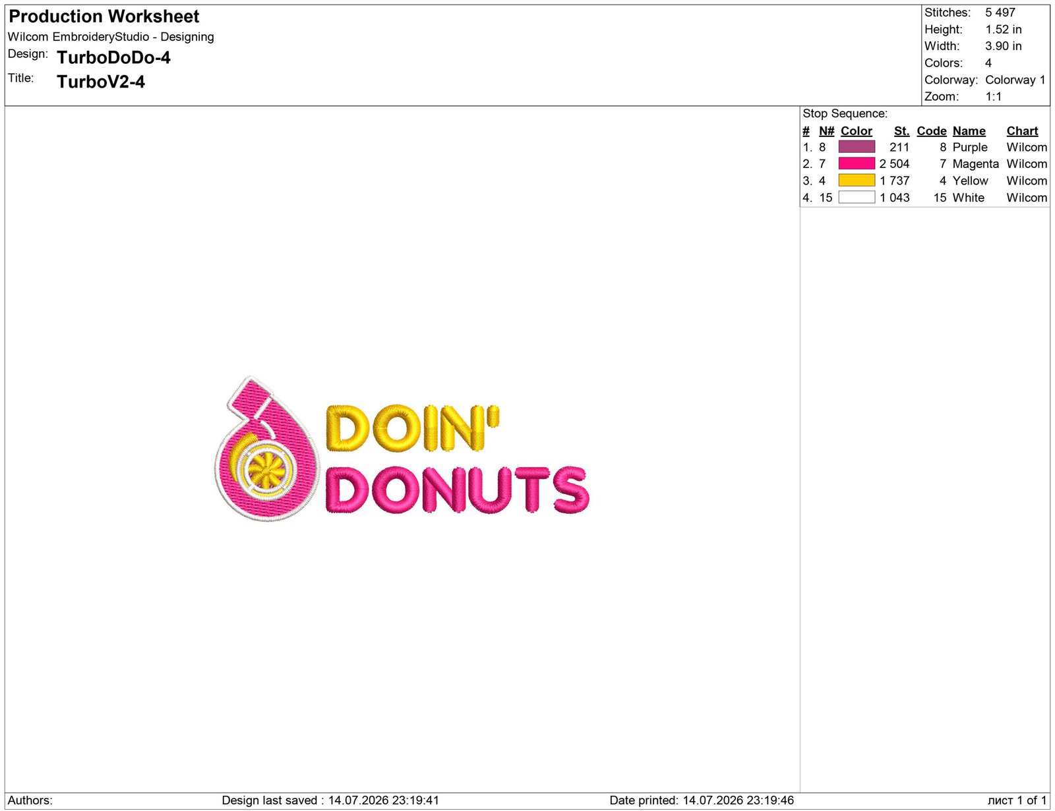Click the embroidered turbo donut logo
Image resolution: width=1055 pixels, height=811 pixels.
[x=267, y=449]
